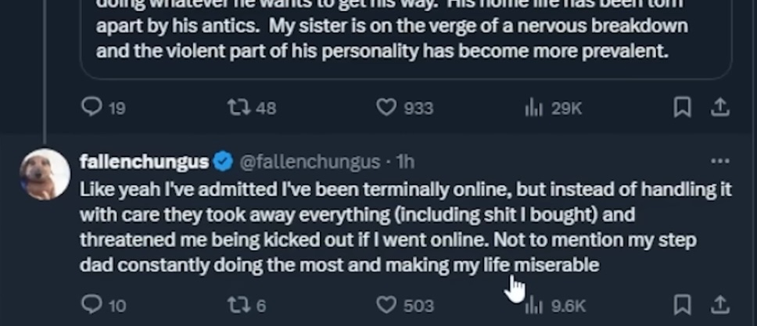Screen dimensions: 757x326
Task: Open the quoted post about sister's nervous breakdown
Action: (391, 39)
